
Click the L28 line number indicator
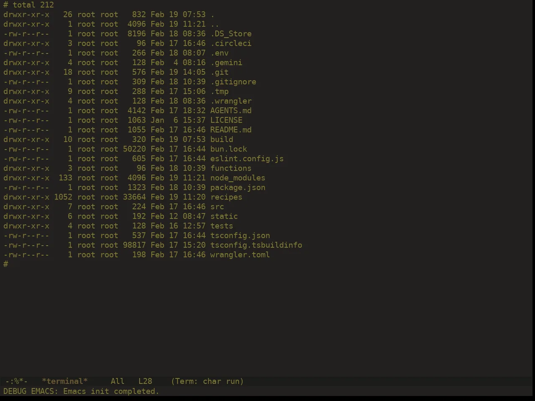point(145,381)
